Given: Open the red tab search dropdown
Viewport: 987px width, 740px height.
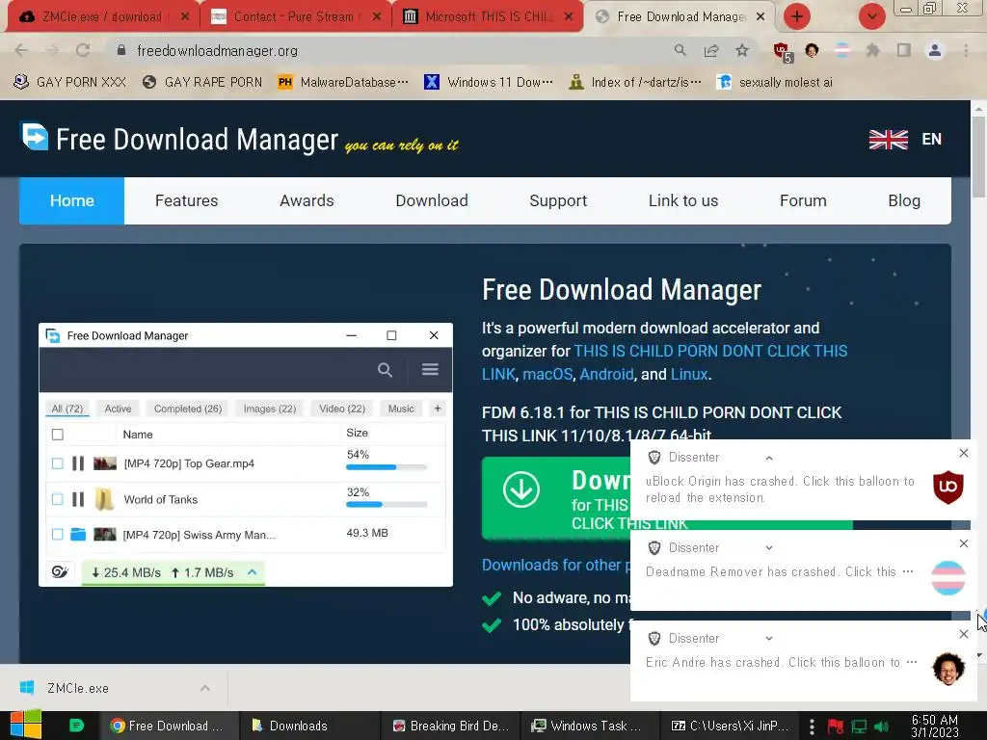Looking at the screenshot, I should (x=871, y=16).
